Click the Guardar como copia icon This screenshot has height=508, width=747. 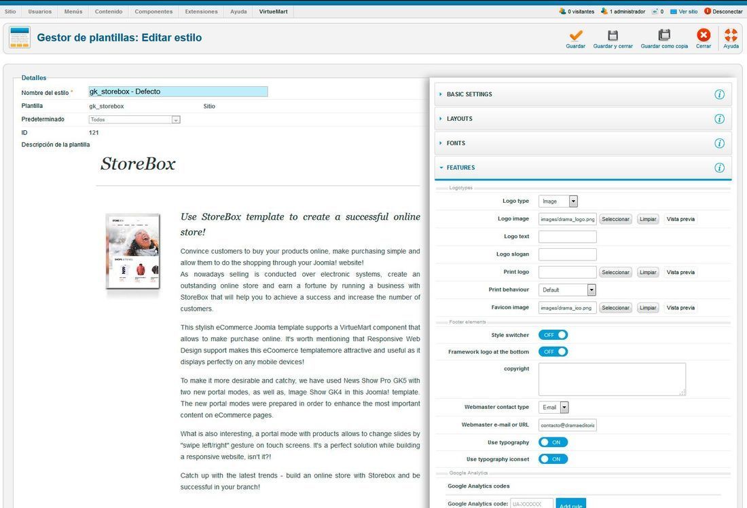tap(664, 35)
